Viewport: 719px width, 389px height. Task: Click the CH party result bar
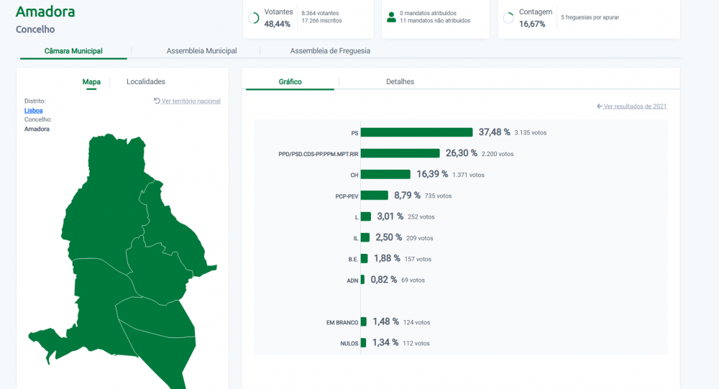(x=385, y=174)
